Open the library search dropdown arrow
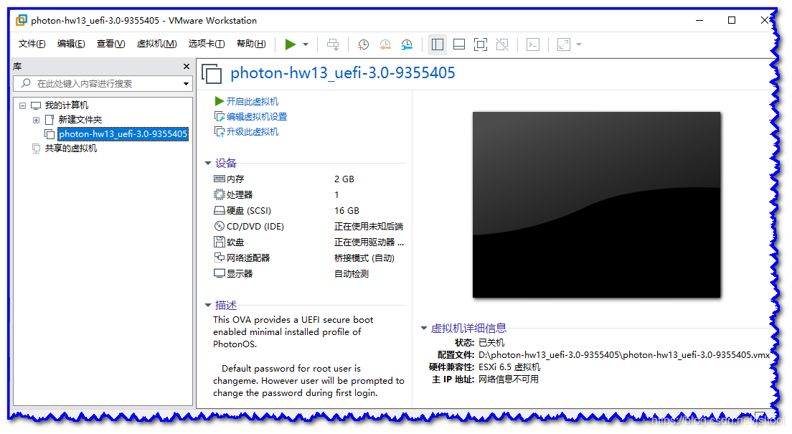This screenshot has width=792, height=434. [x=187, y=84]
